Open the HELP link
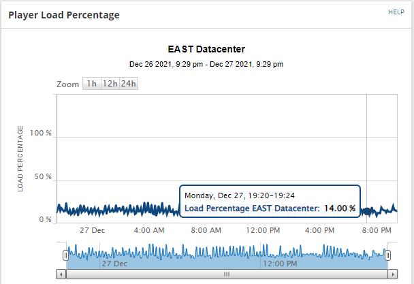 (396, 12)
